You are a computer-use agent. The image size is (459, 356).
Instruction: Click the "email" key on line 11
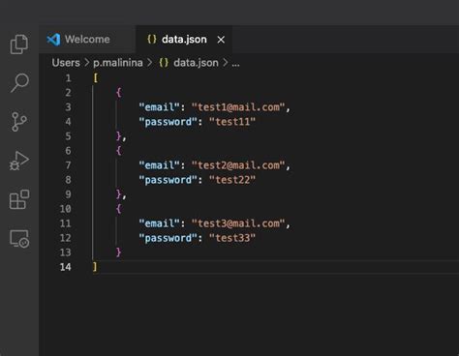click(x=159, y=223)
